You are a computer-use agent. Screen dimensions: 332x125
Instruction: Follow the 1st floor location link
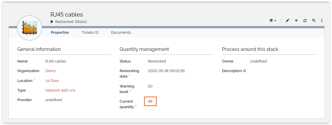[52, 81]
